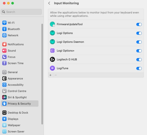Click the Screen Time hourglass icon
147x135 pixels.
click(4, 63)
